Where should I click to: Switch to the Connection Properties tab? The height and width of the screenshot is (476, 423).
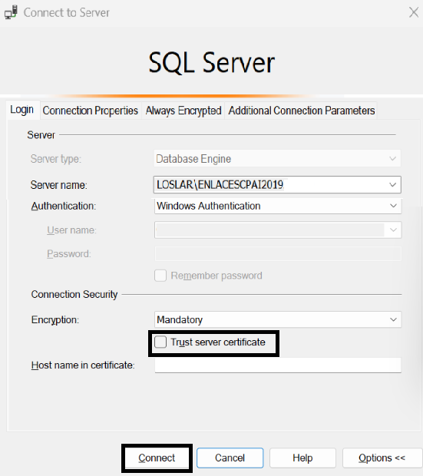90,111
